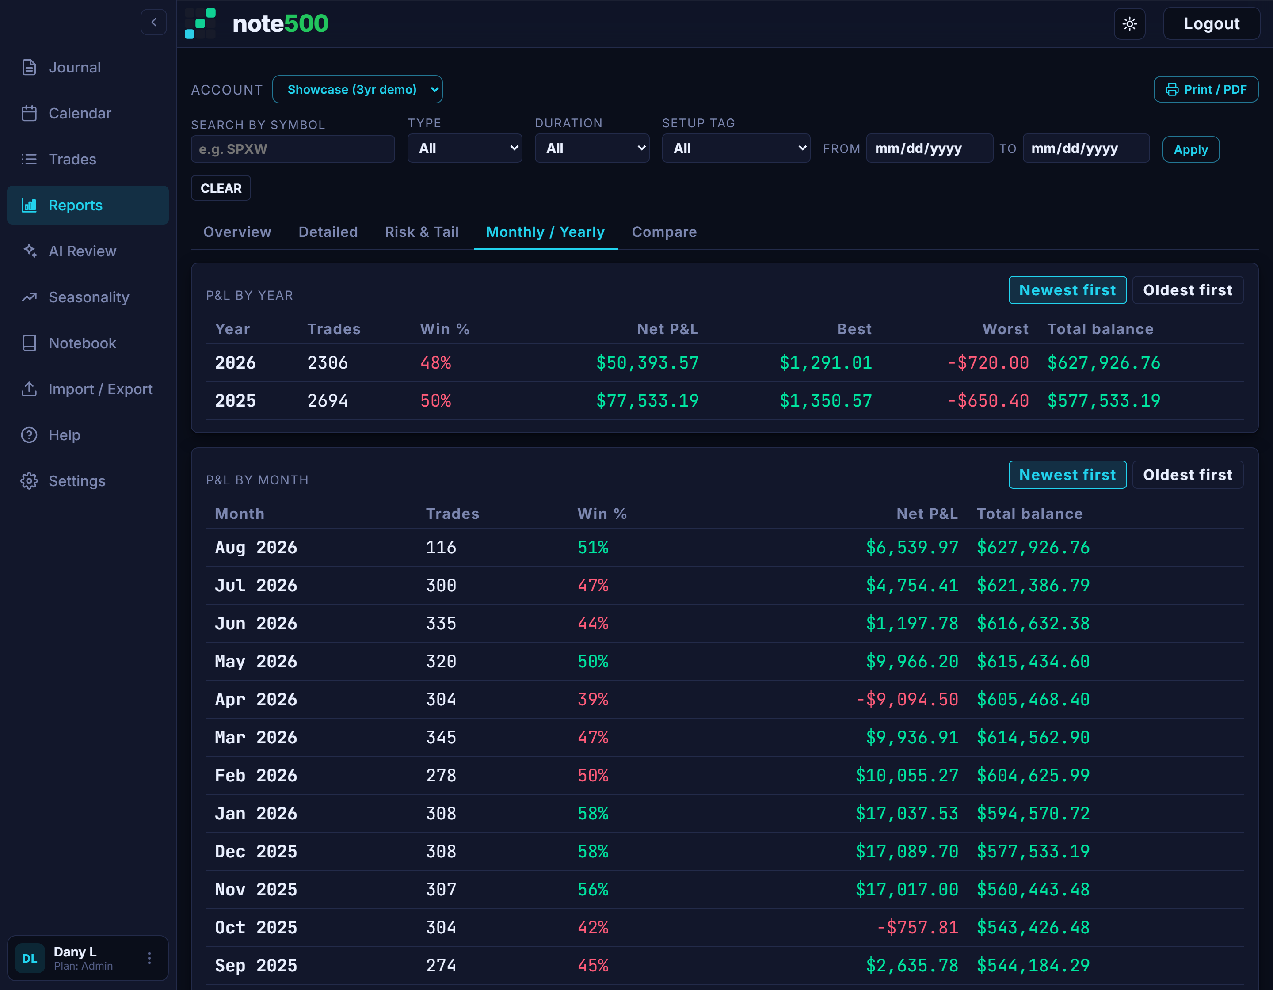The image size is (1273, 990).
Task: Click the Print / PDF button
Action: (1205, 90)
